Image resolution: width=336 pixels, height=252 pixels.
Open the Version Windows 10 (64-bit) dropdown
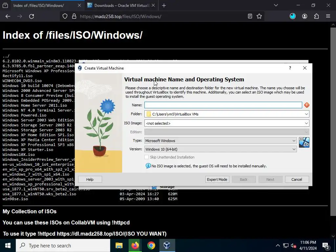click(x=220, y=149)
